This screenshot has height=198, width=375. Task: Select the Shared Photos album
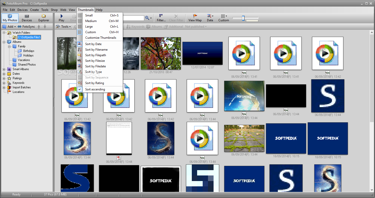[27, 65]
